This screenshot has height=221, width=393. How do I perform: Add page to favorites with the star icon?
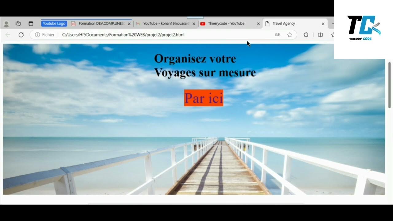290,35
